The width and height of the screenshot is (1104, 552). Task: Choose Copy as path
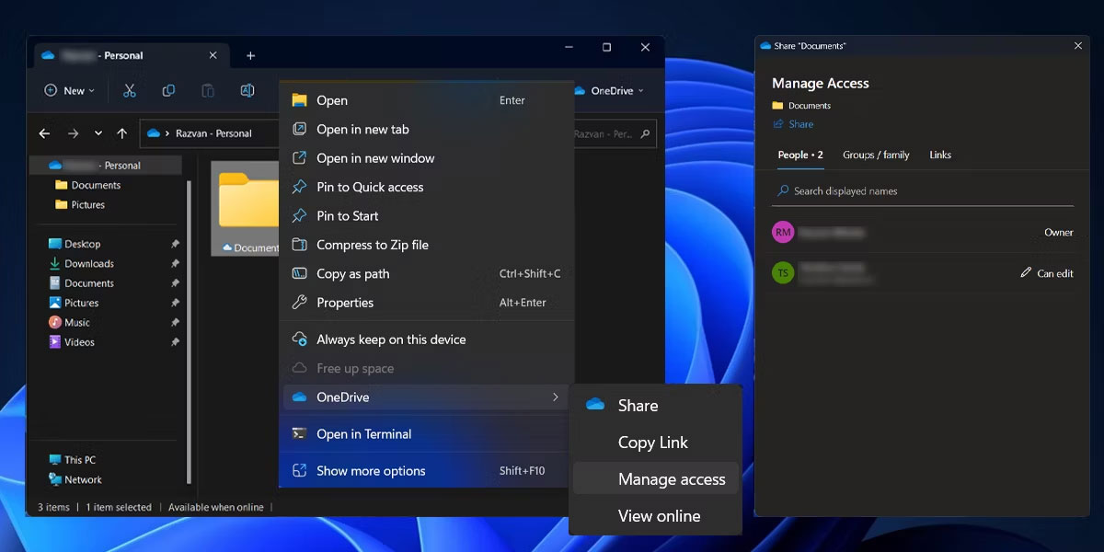pos(427,273)
